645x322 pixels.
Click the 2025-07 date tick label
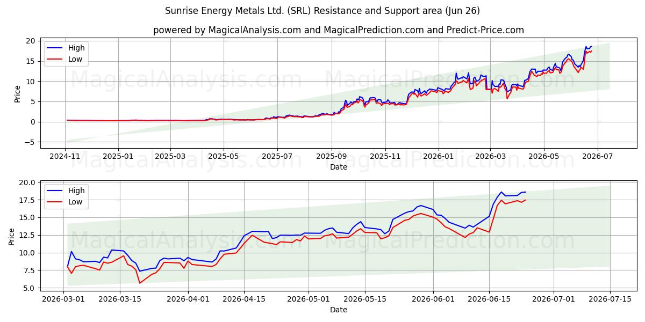(277, 156)
